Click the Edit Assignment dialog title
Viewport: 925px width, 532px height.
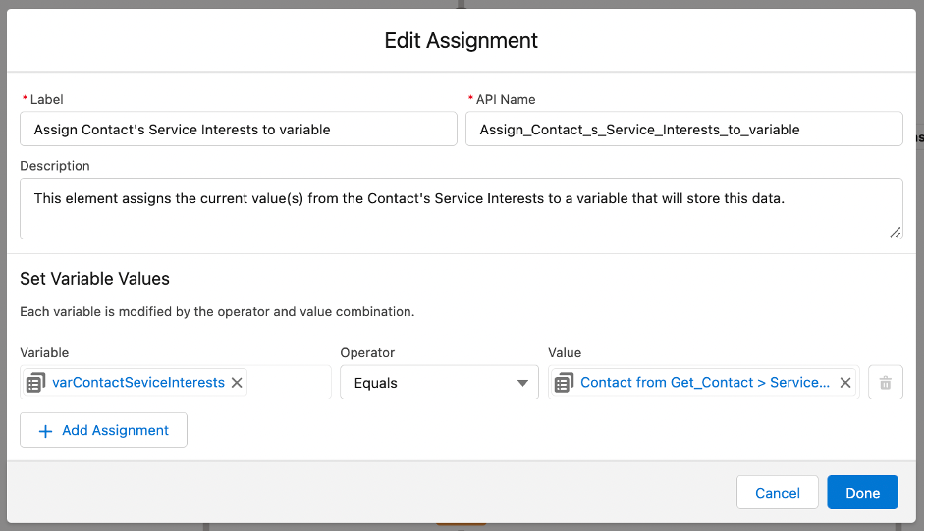pos(462,40)
